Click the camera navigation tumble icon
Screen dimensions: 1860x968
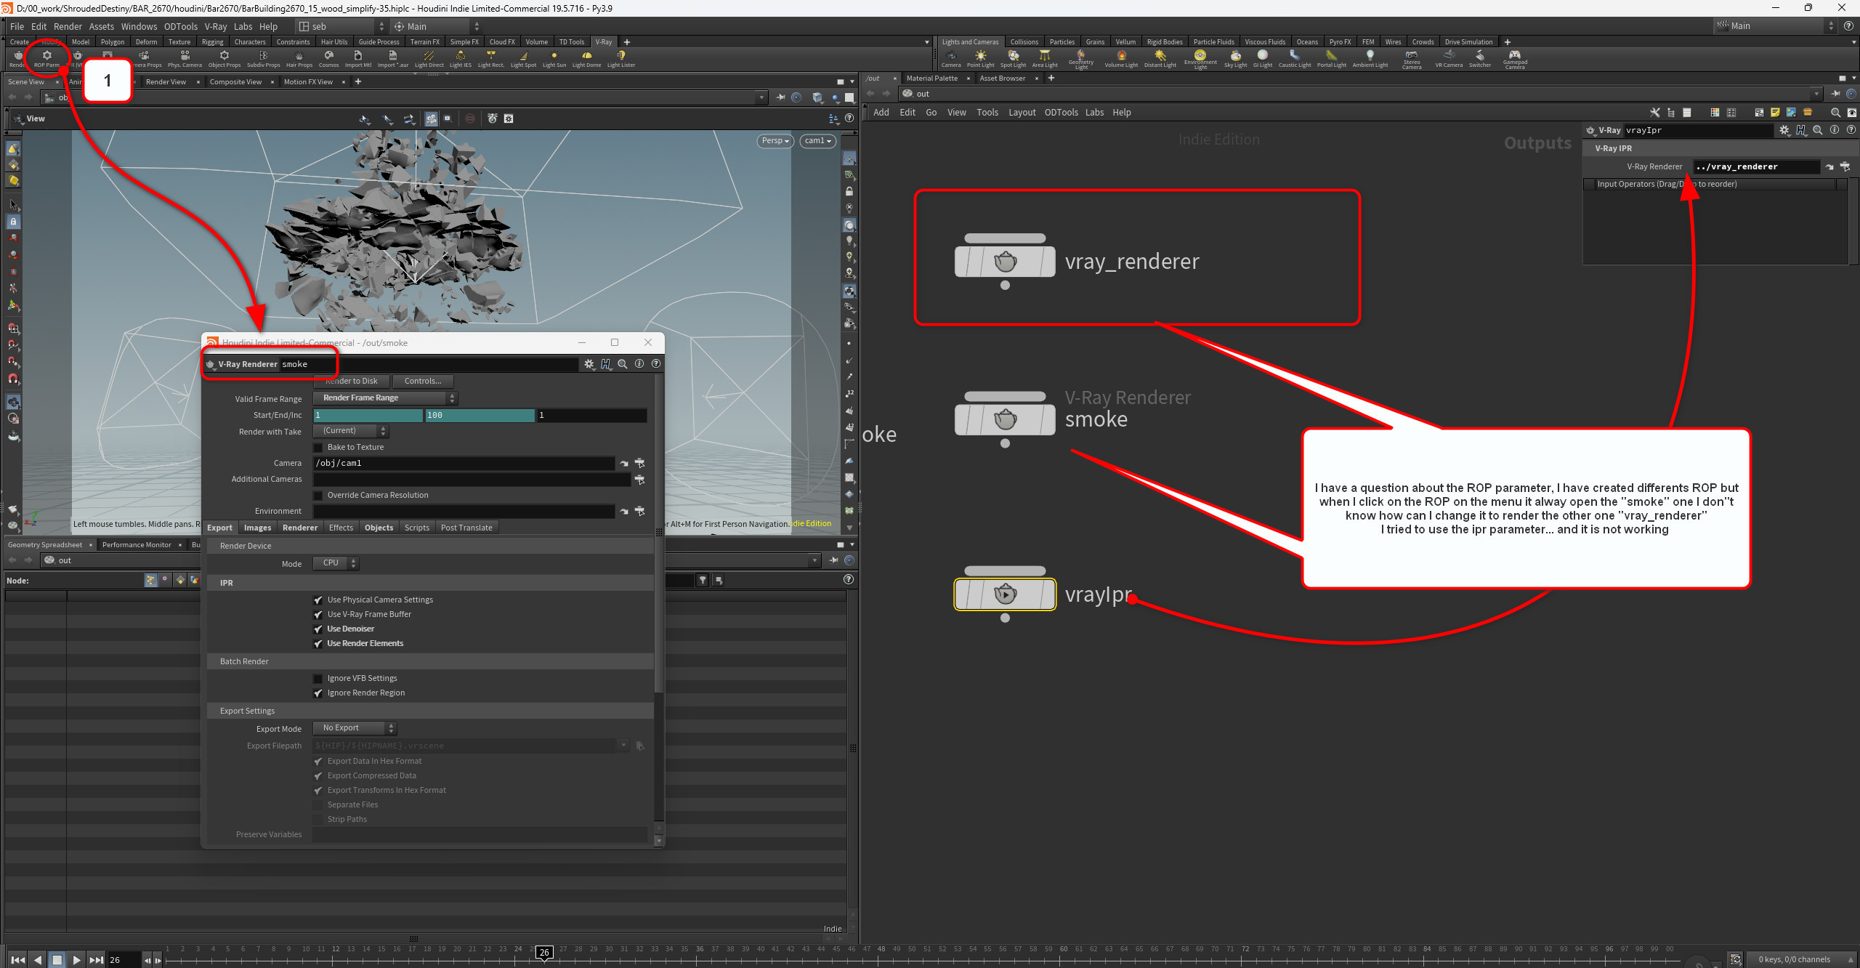(362, 117)
